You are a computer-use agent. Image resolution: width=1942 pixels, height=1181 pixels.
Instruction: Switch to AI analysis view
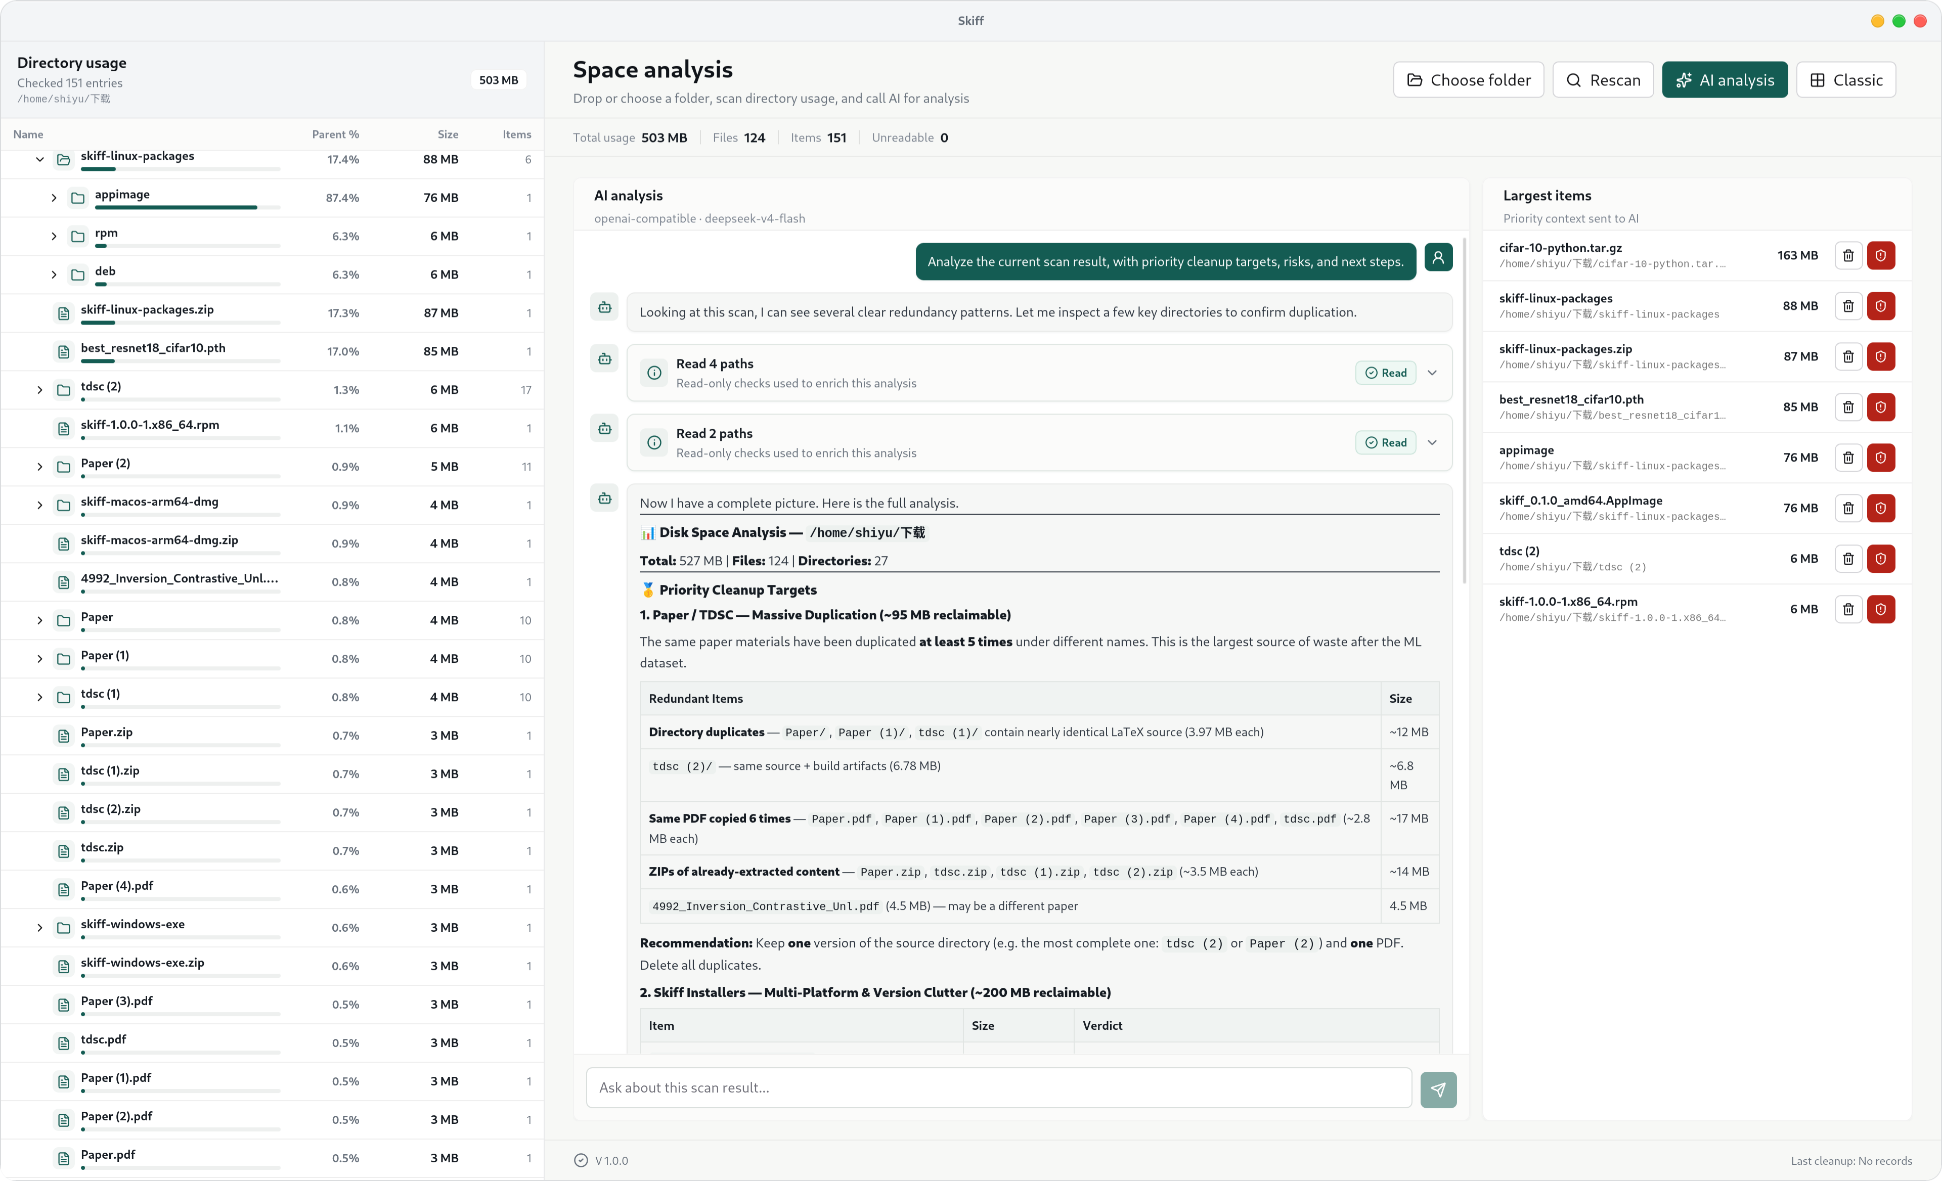pyautogui.click(x=1725, y=79)
